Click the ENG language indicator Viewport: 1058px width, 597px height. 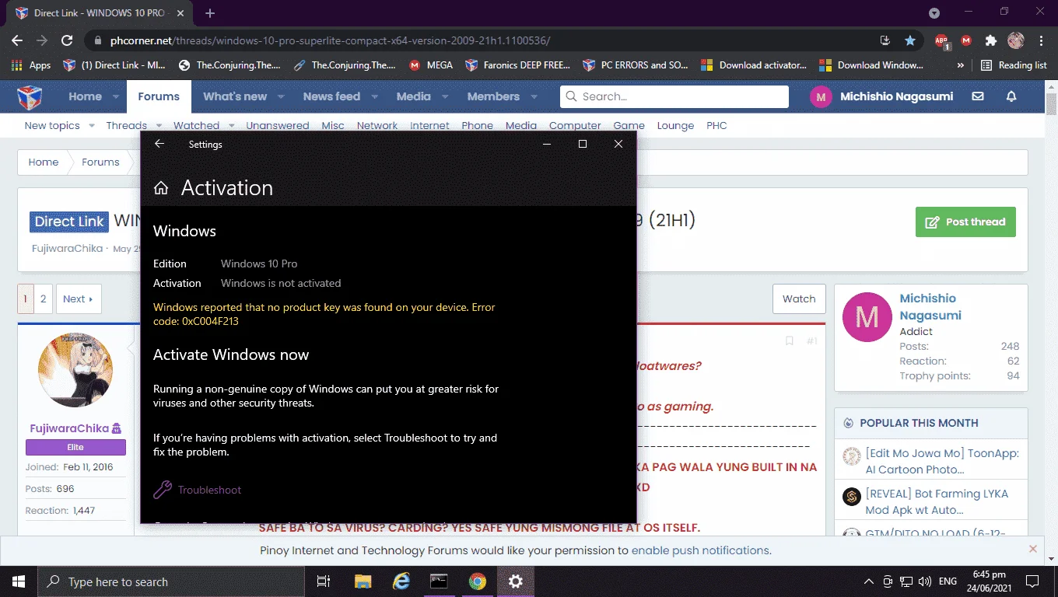(948, 581)
